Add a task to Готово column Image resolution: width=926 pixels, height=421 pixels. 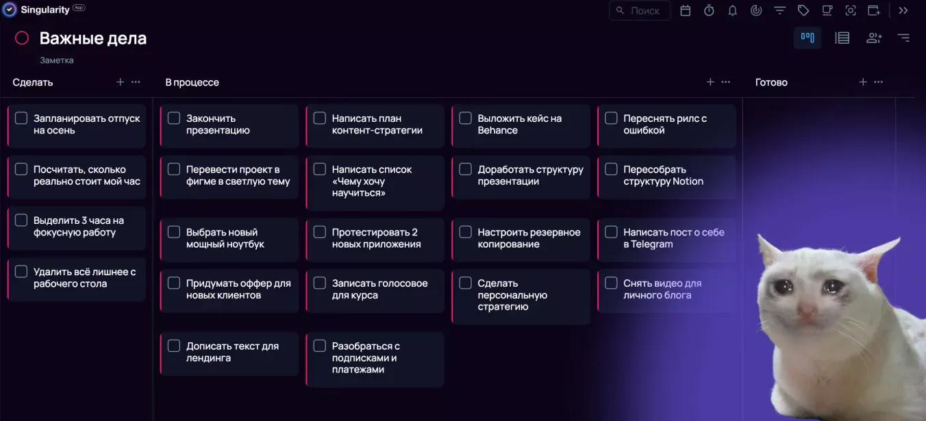[863, 82]
